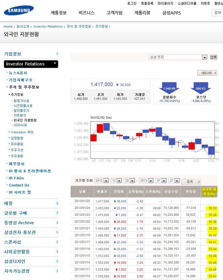This screenshot has height=280, width=223.
Task: Click the 외국인 지분율(%) column header
Action: pyautogui.click(x=209, y=191)
